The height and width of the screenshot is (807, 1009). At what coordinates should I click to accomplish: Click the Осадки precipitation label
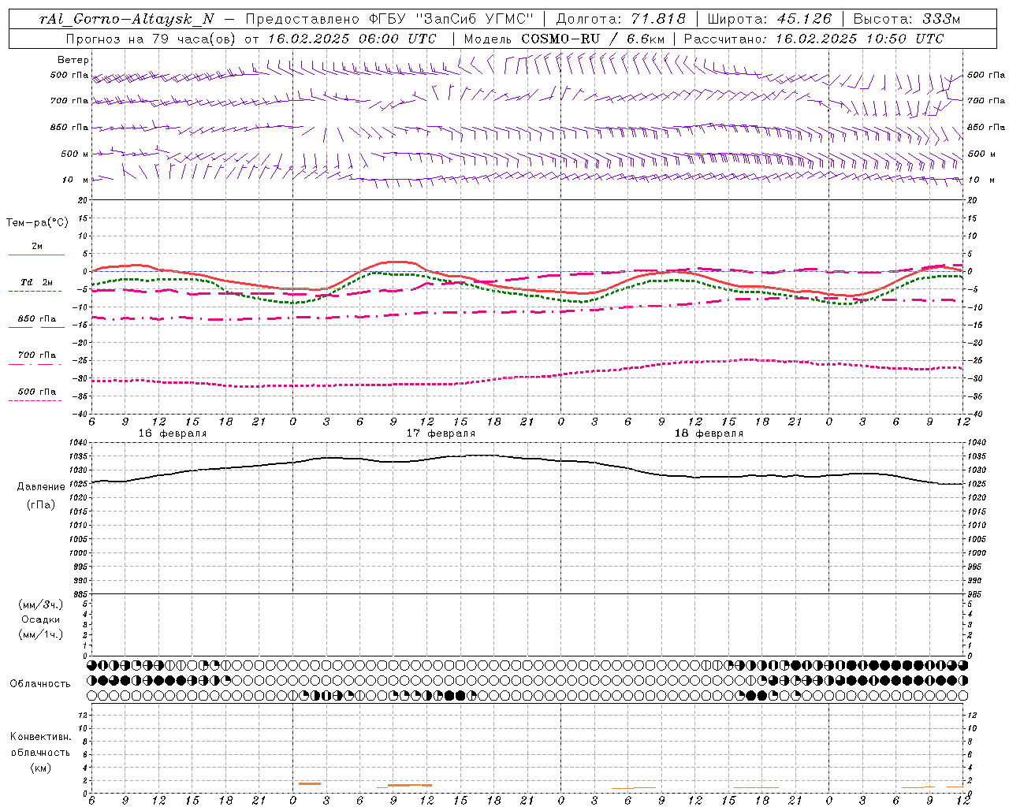(x=41, y=619)
